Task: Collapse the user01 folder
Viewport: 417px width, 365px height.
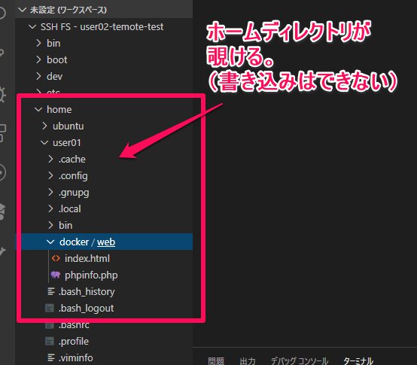Action: tap(44, 143)
